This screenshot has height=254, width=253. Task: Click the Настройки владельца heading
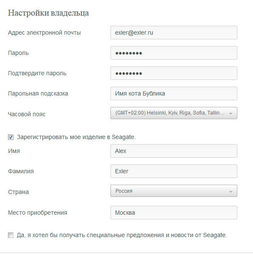[x=48, y=13]
